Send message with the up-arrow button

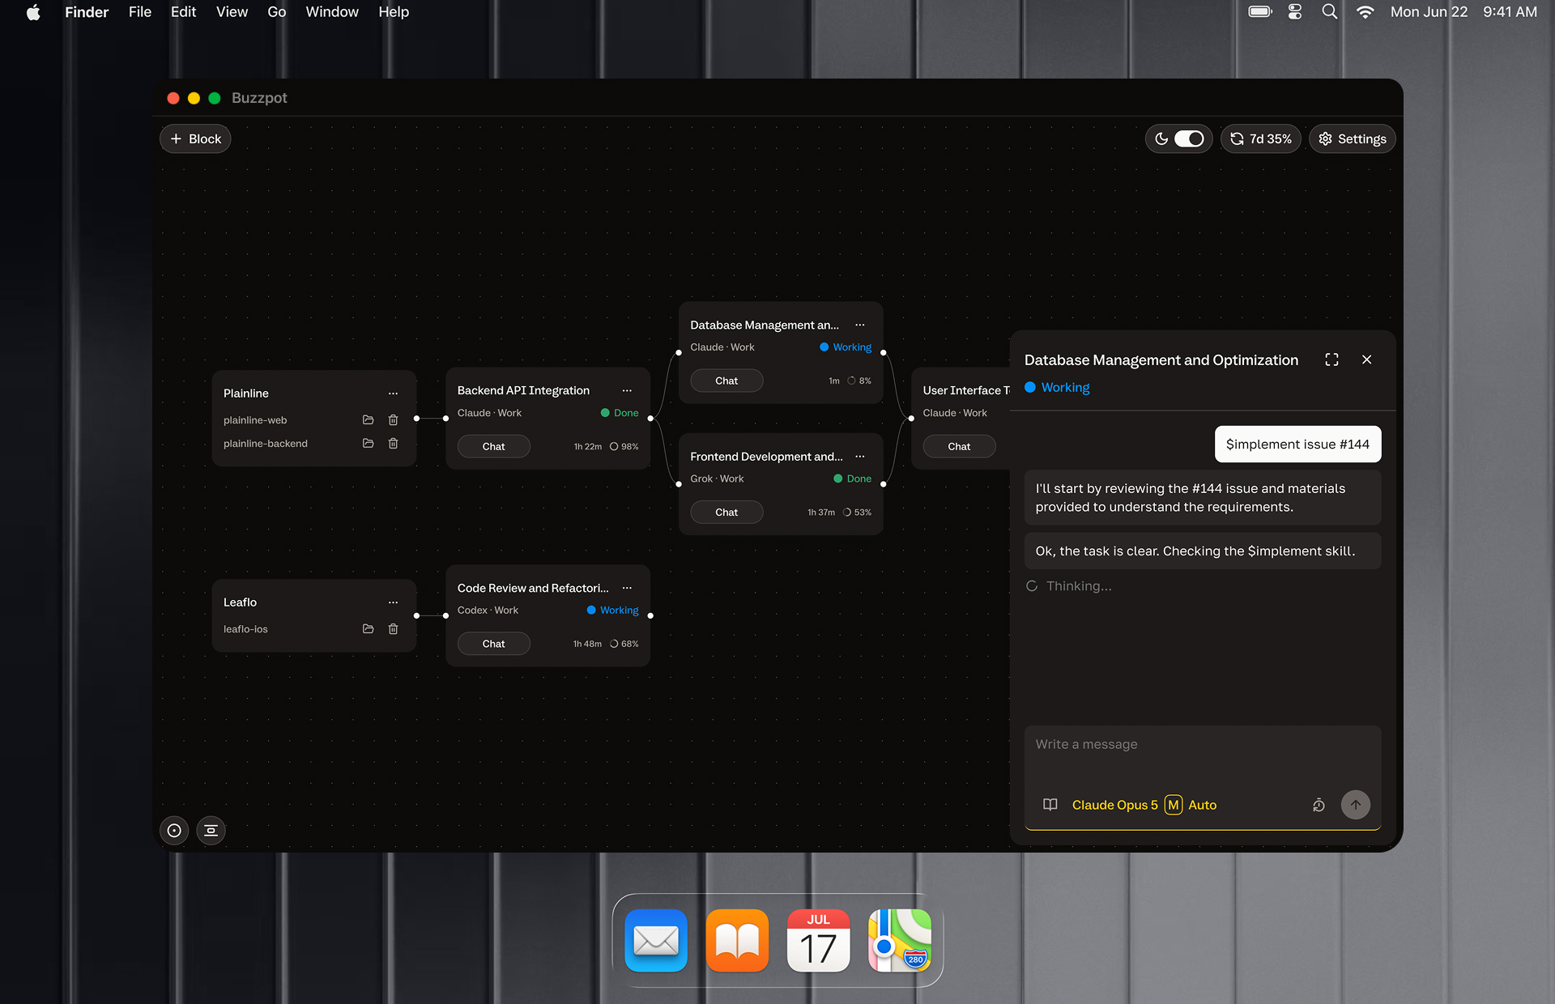pos(1356,805)
